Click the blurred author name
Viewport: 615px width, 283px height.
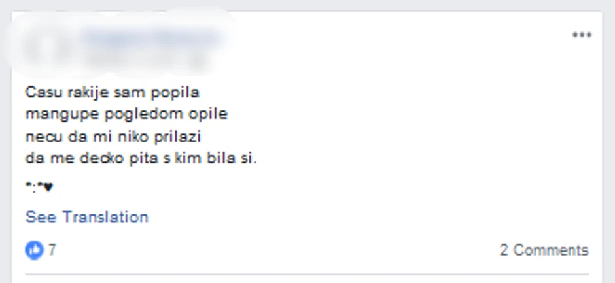coord(151,39)
